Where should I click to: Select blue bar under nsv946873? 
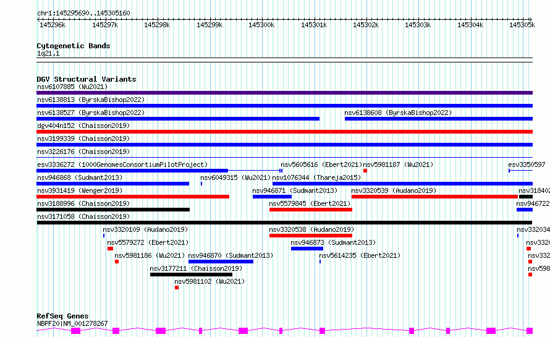[307, 249]
